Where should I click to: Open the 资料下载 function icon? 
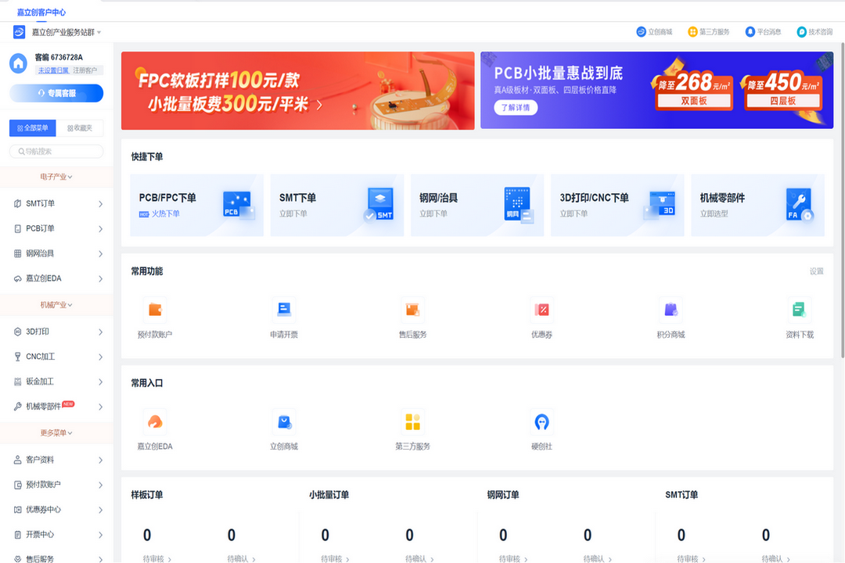800,310
